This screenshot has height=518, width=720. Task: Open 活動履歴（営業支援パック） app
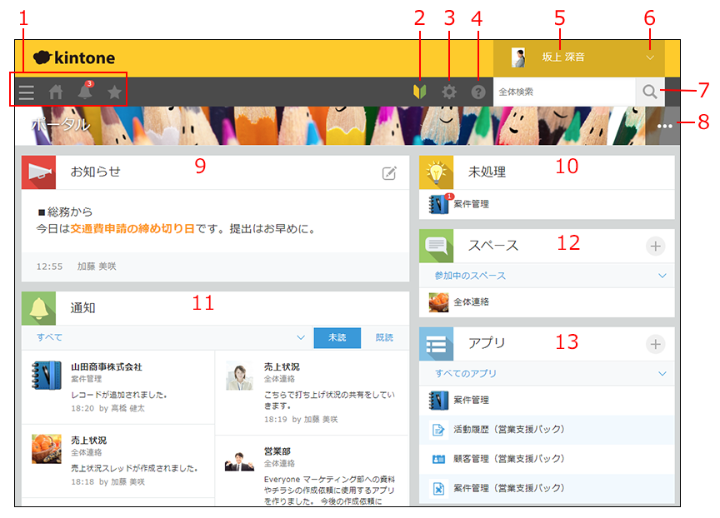509,430
